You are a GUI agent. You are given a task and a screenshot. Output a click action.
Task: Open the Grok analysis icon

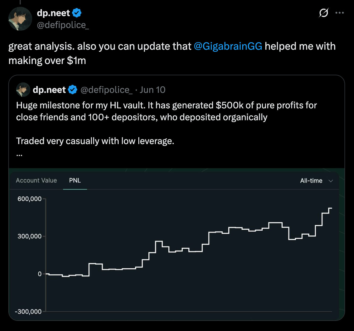[324, 13]
